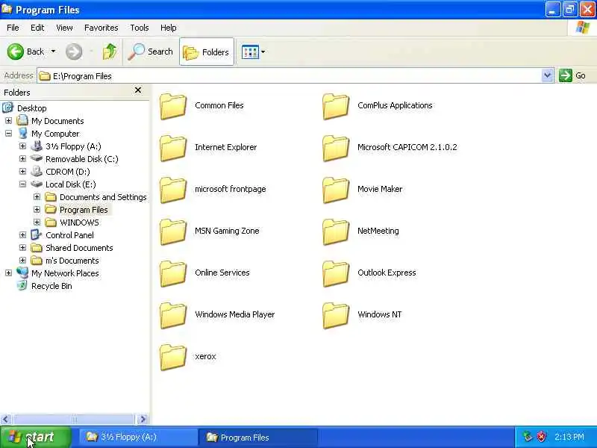Viewport: 597px width, 448px height.
Task: Select the Online Services folder icon
Action: tap(173, 274)
